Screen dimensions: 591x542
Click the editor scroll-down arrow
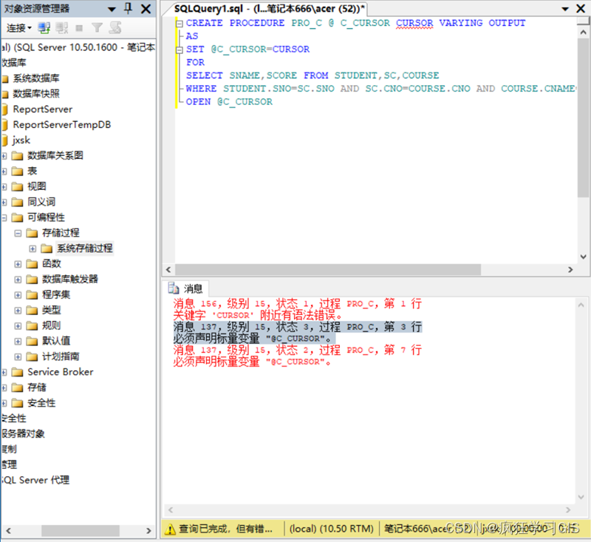[583, 257]
